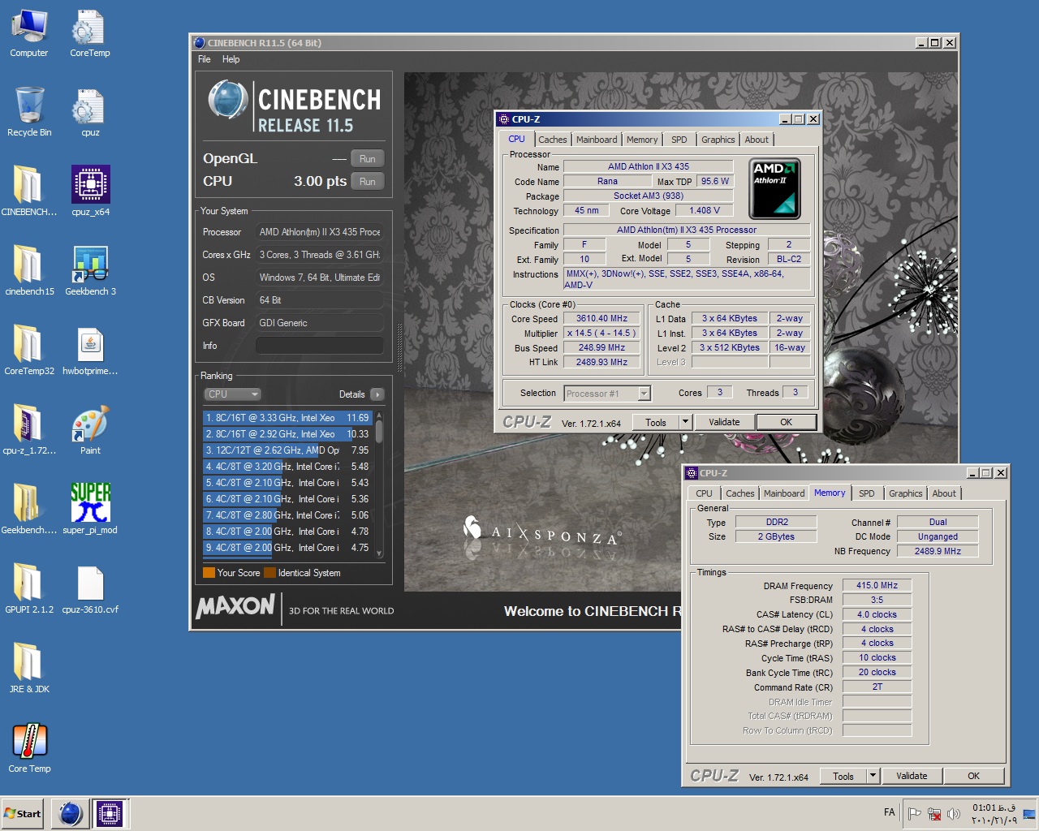Expand ranking Details arrow
The image size is (1039, 831).
(377, 394)
